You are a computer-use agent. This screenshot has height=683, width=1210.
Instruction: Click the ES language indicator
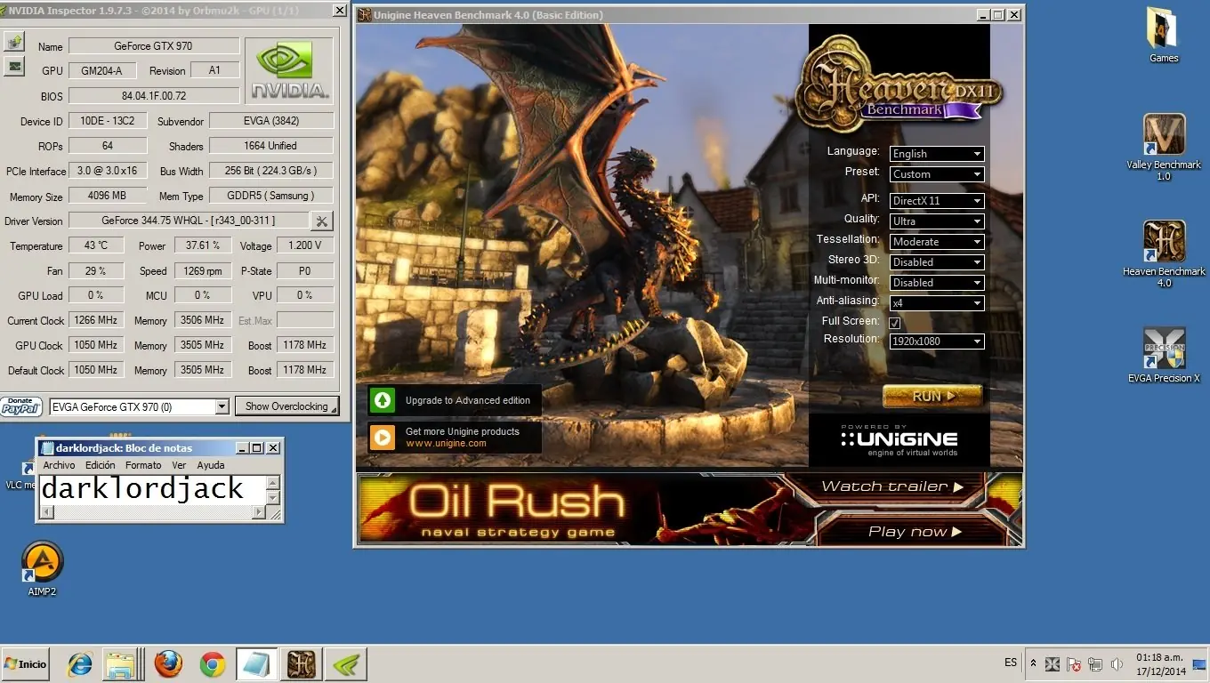[1011, 663]
